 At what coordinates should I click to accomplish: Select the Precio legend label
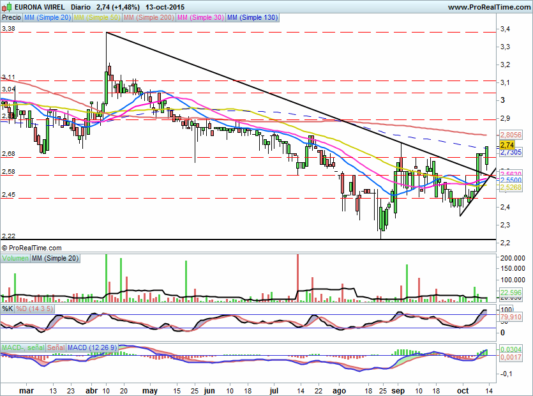point(11,17)
